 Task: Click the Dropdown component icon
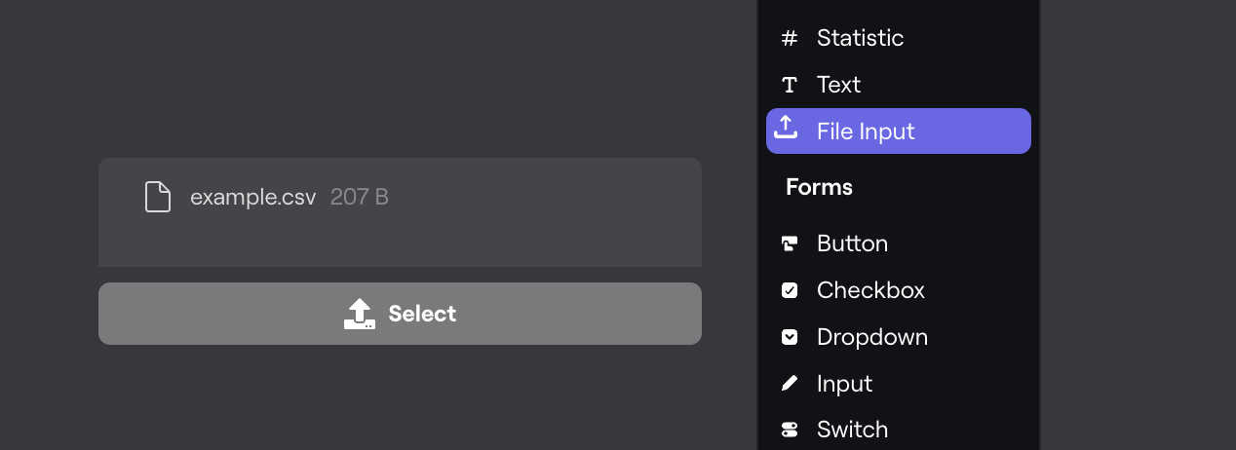click(x=790, y=337)
